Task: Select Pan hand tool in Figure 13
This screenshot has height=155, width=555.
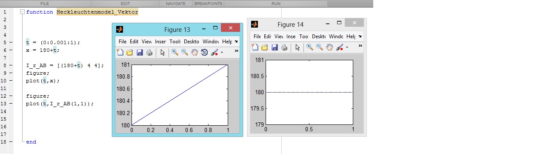Action: 195,53
